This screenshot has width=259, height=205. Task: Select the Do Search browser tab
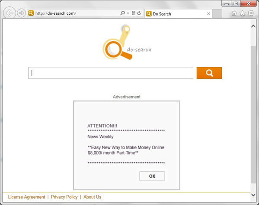(x=178, y=14)
